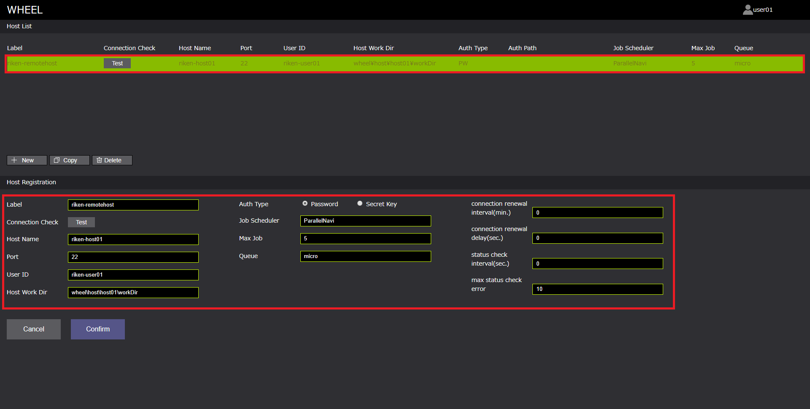Click the Queue input field
810x409 pixels.
(x=365, y=256)
